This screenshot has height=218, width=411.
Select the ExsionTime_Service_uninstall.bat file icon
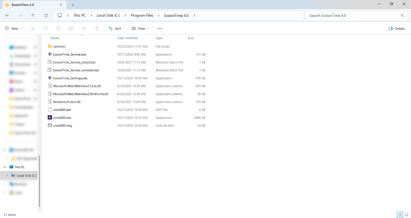(x=50, y=70)
